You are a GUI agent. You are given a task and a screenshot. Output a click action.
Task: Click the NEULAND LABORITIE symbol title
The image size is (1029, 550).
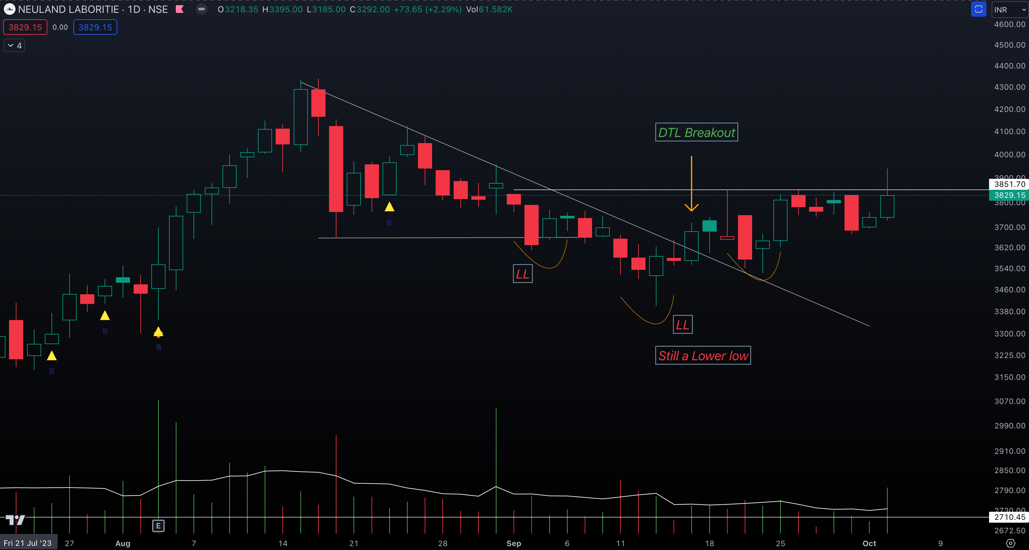click(68, 9)
